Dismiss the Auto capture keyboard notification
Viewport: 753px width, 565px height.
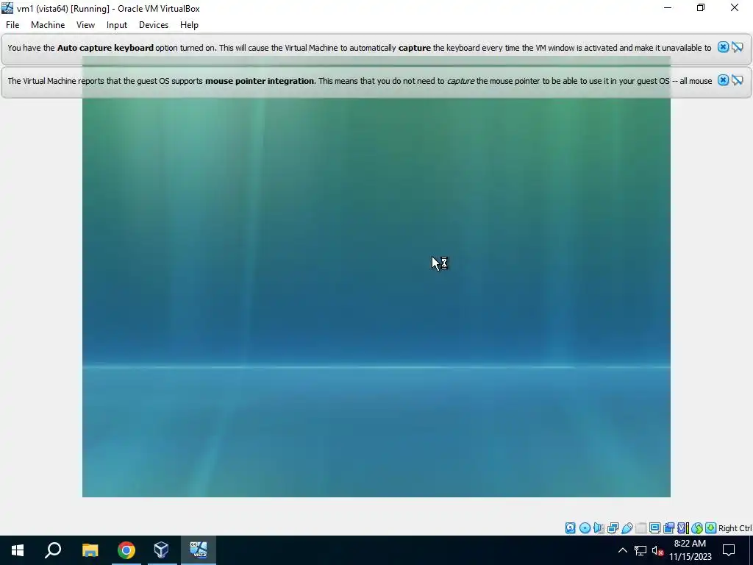tap(723, 47)
